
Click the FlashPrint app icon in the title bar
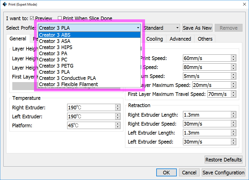(x=5, y=4)
